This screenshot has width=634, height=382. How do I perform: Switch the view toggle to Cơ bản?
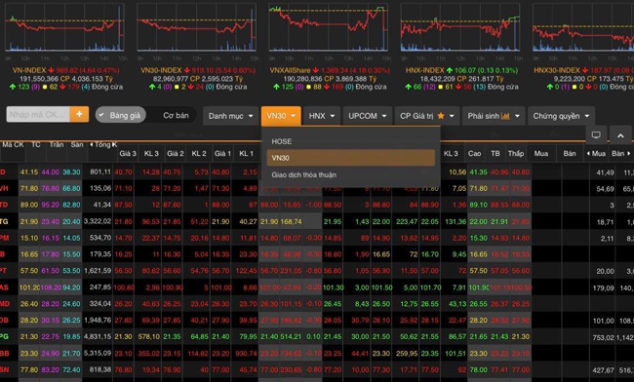pos(176,115)
